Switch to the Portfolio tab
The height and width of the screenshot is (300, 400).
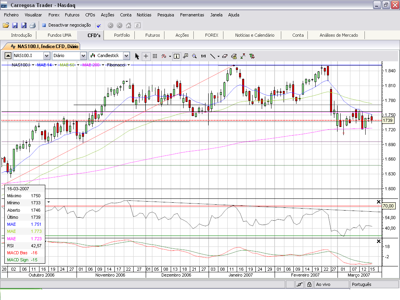tap(122, 35)
